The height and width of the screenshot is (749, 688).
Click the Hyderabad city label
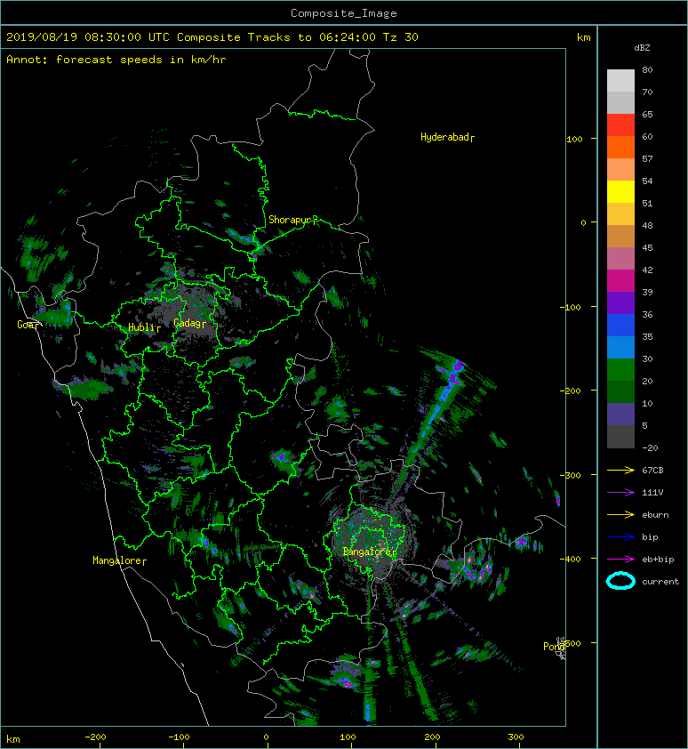[x=445, y=137]
